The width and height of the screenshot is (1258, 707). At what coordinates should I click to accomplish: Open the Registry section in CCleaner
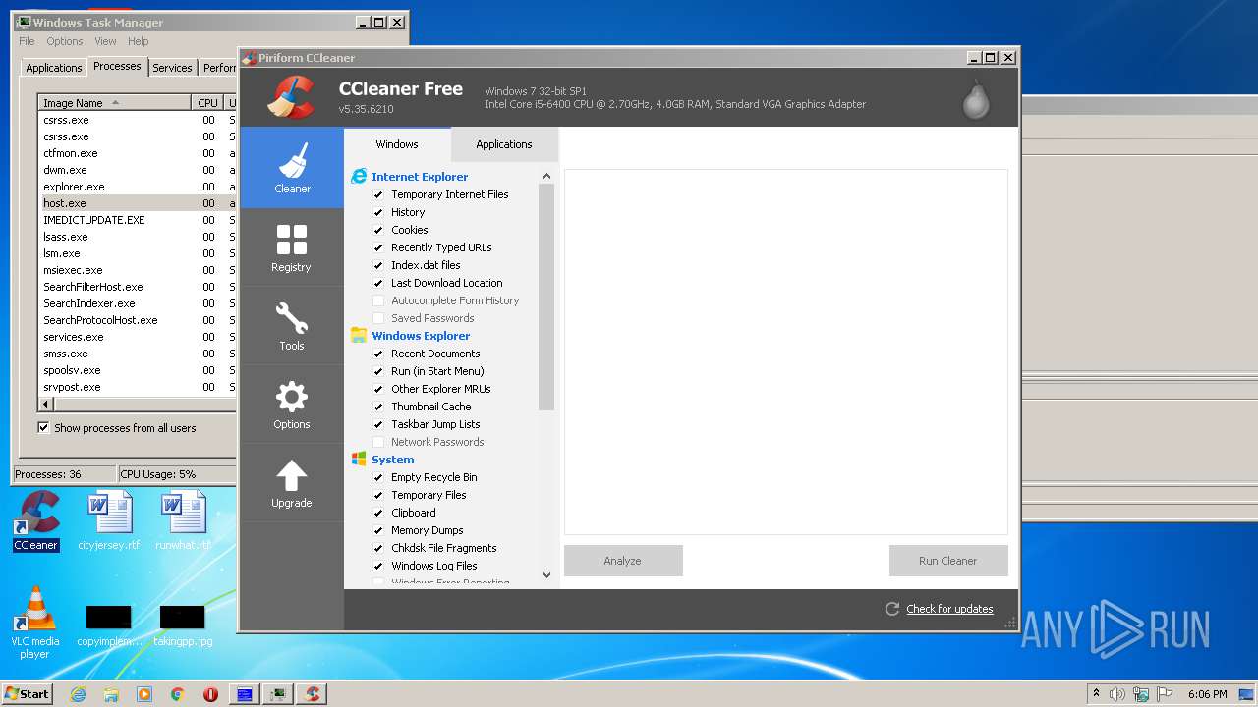[x=292, y=246]
